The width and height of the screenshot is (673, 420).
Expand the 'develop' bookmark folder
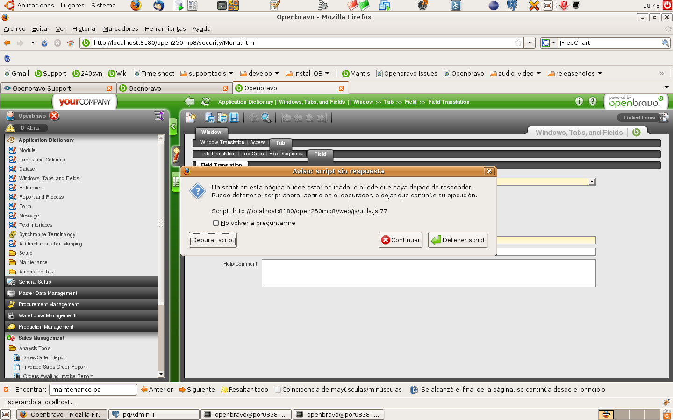pos(259,74)
